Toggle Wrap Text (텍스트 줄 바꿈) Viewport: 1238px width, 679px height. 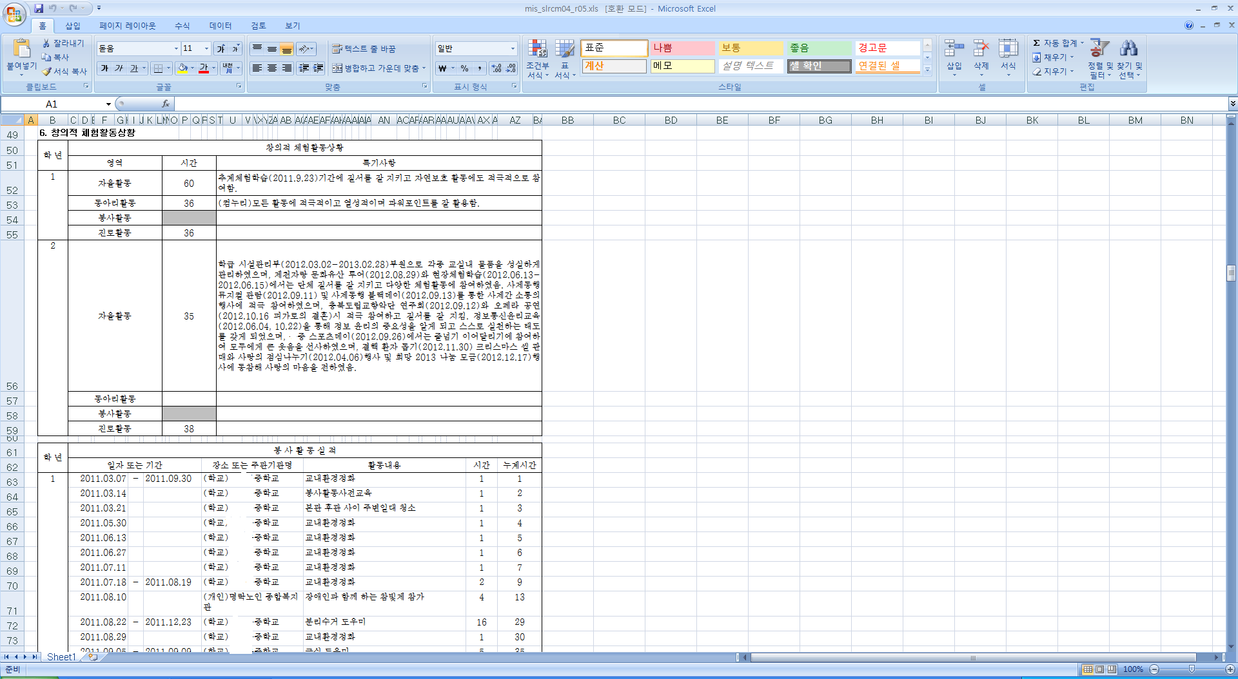point(337,49)
